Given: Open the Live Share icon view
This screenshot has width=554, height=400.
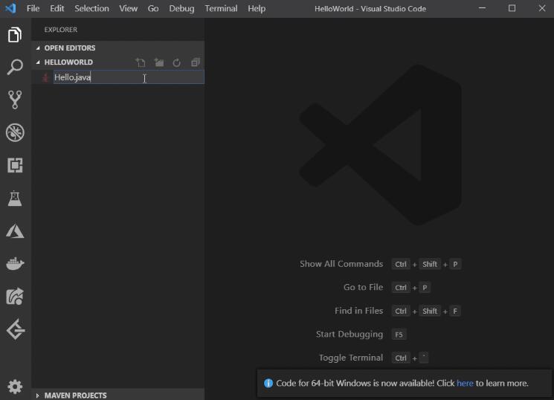Looking at the screenshot, I should (15, 297).
